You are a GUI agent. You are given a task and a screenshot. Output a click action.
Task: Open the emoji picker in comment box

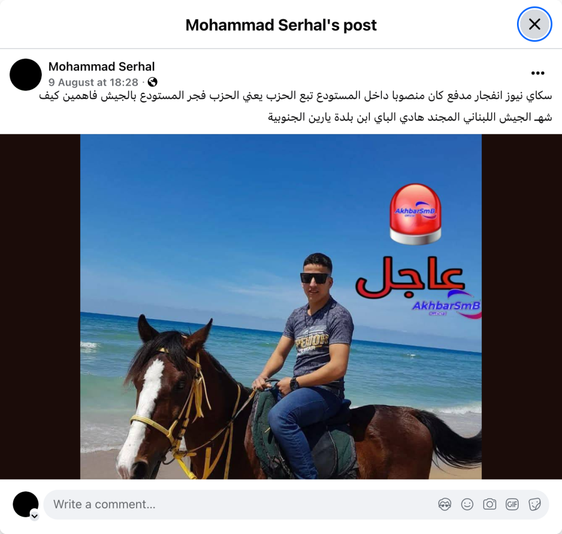click(467, 504)
